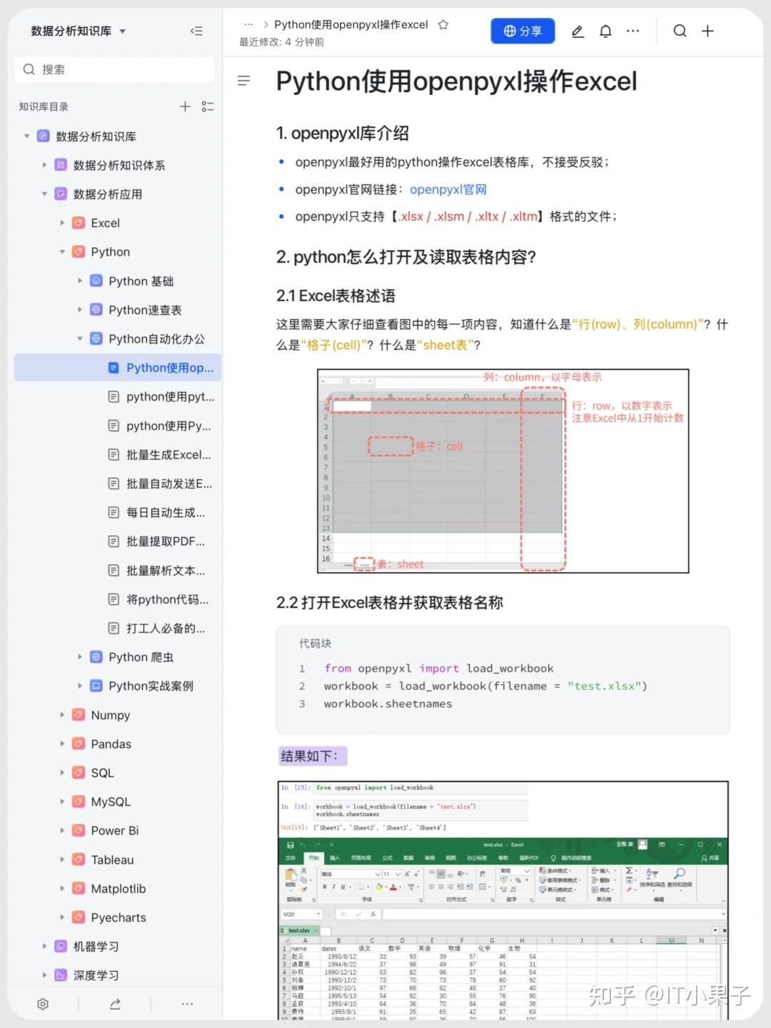This screenshot has width=771, height=1028.
Task: Click the plus icon at the top right
Action: (x=707, y=31)
